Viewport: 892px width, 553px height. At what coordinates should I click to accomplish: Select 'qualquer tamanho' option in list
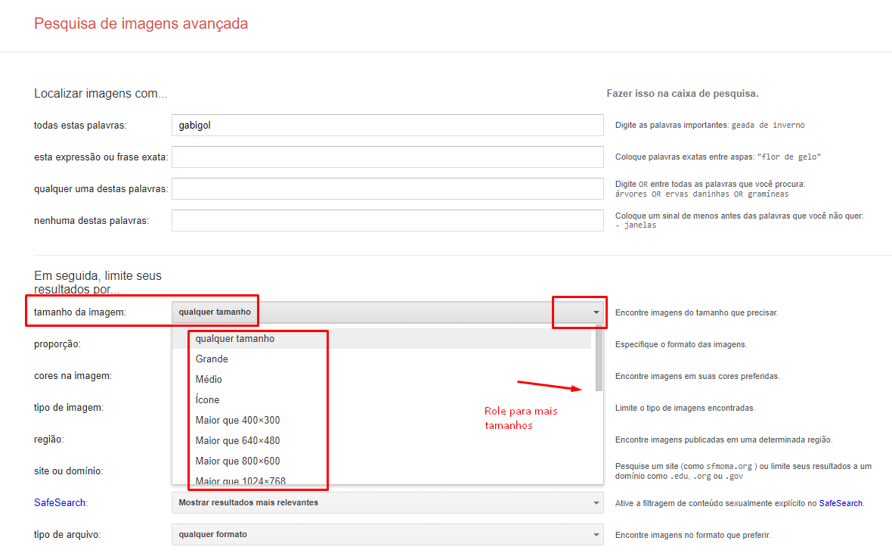pyautogui.click(x=382, y=338)
